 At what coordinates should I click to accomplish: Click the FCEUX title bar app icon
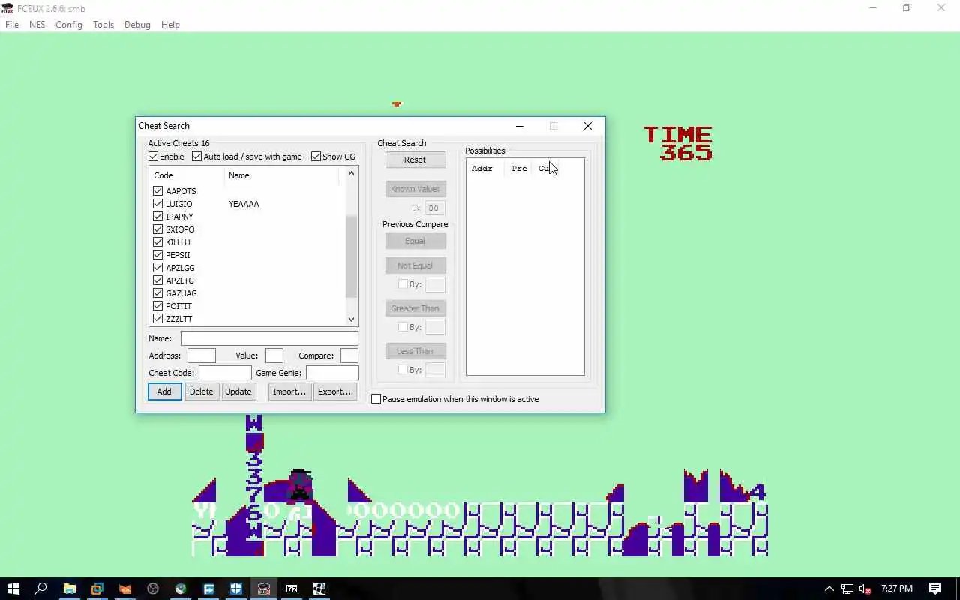[7, 8]
